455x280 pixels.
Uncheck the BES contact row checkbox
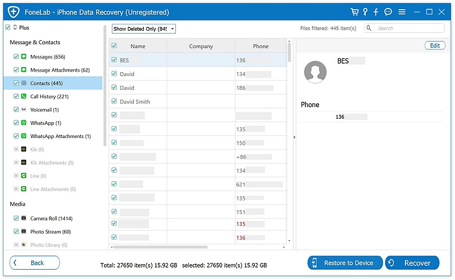[x=114, y=60]
